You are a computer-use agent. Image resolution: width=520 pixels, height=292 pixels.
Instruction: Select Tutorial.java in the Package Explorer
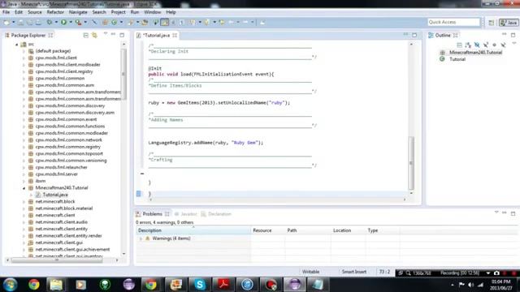55,195
